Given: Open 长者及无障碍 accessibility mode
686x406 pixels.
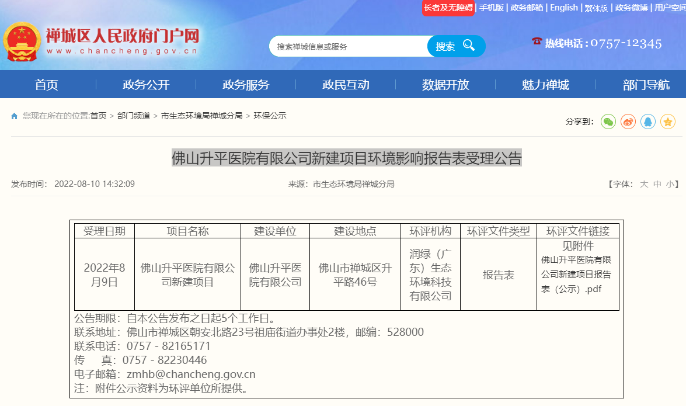Looking at the screenshot, I should pyautogui.click(x=448, y=8).
